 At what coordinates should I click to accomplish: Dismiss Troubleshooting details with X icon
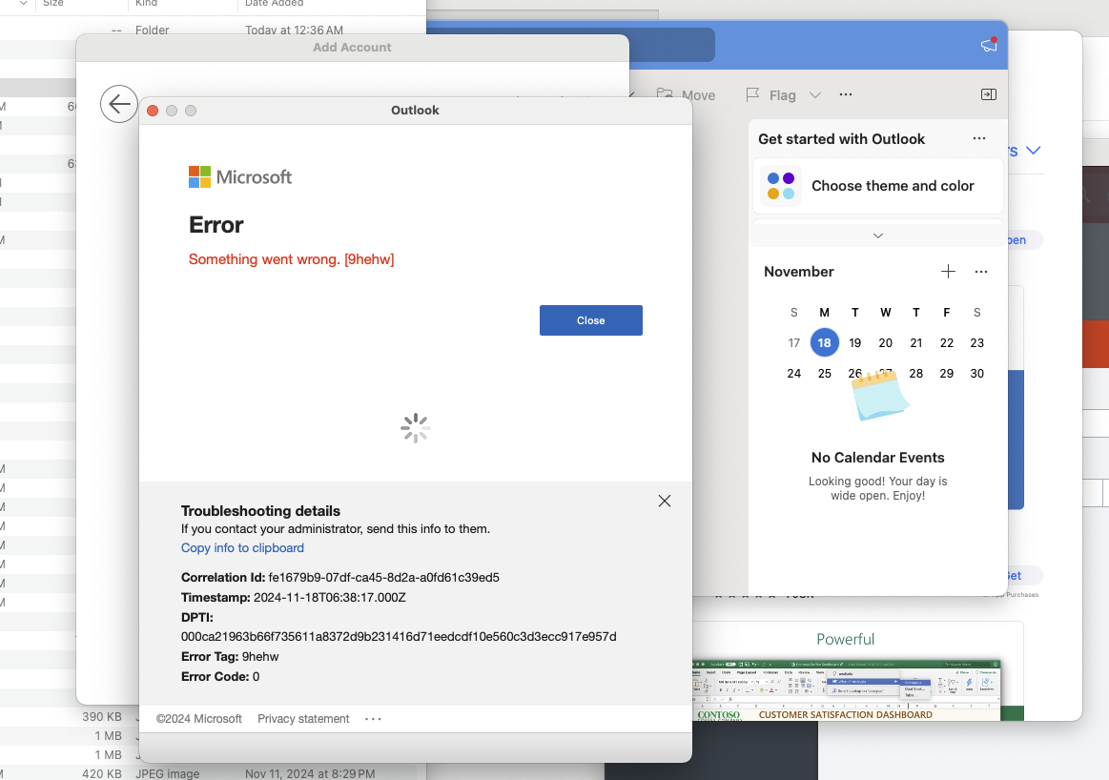(x=664, y=501)
